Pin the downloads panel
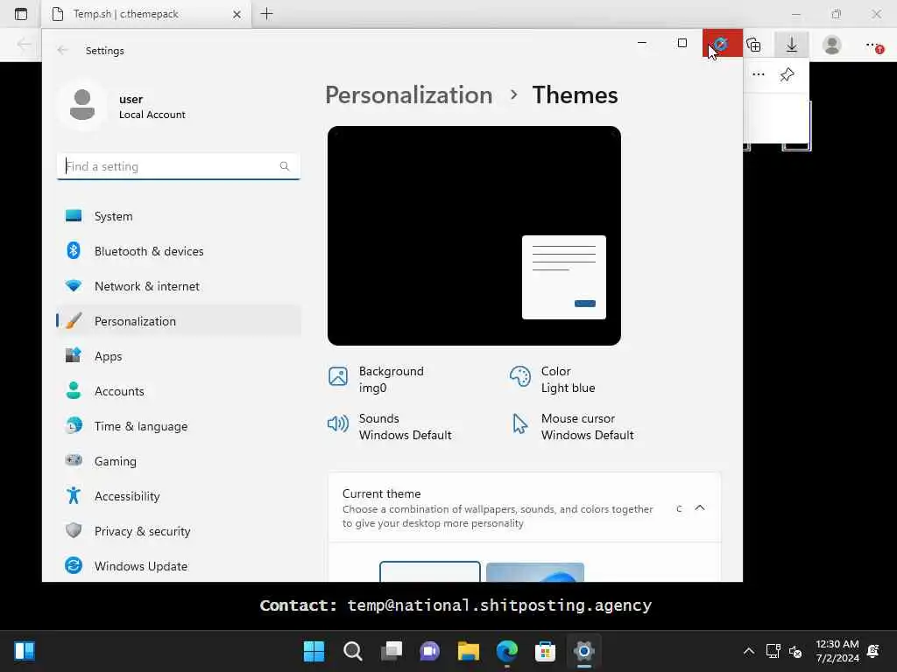Viewport: 897px width, 672px height. tap(788, 74)
